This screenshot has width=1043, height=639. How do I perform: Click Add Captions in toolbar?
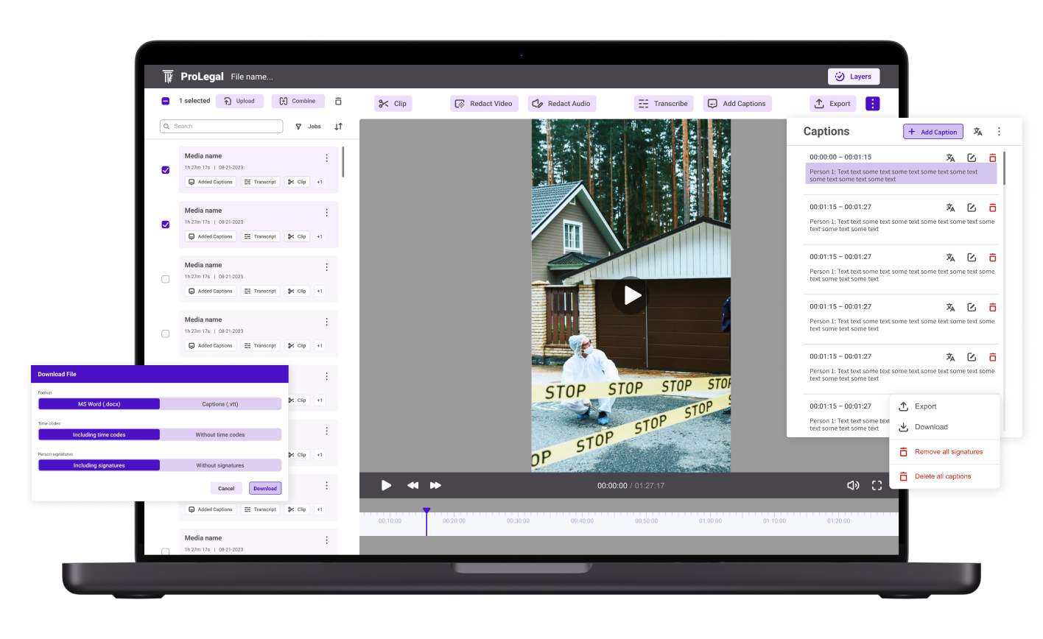click(737, 104)
